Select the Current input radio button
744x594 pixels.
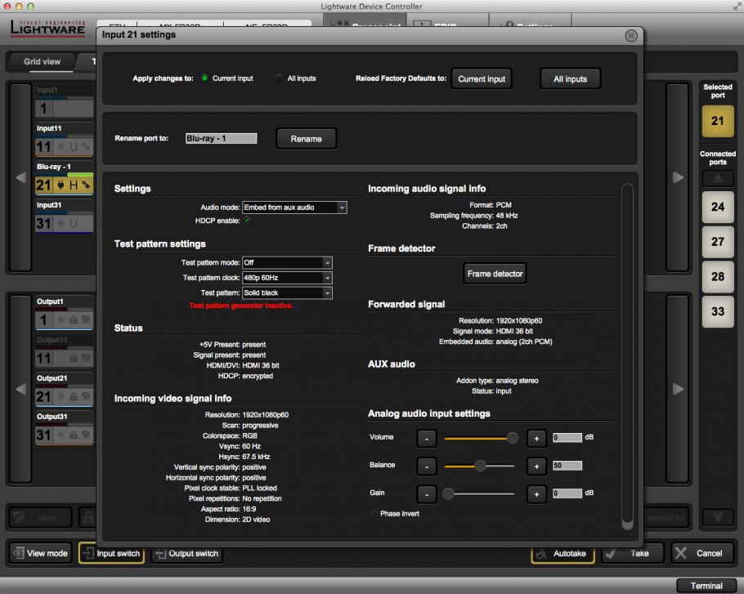coord(204,78)
